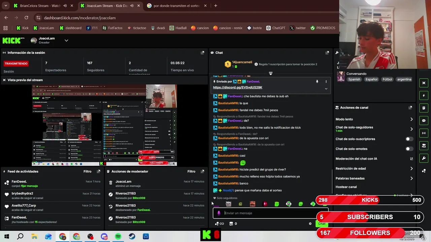Viewport: 431px width, 242px height.
Task: Open the botrix bookmark
Action: pos(254,28)
